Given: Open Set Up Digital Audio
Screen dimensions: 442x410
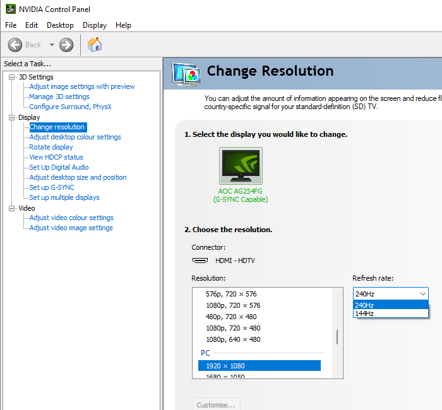Looking at the screenshot, I should [x=59, y=167].
